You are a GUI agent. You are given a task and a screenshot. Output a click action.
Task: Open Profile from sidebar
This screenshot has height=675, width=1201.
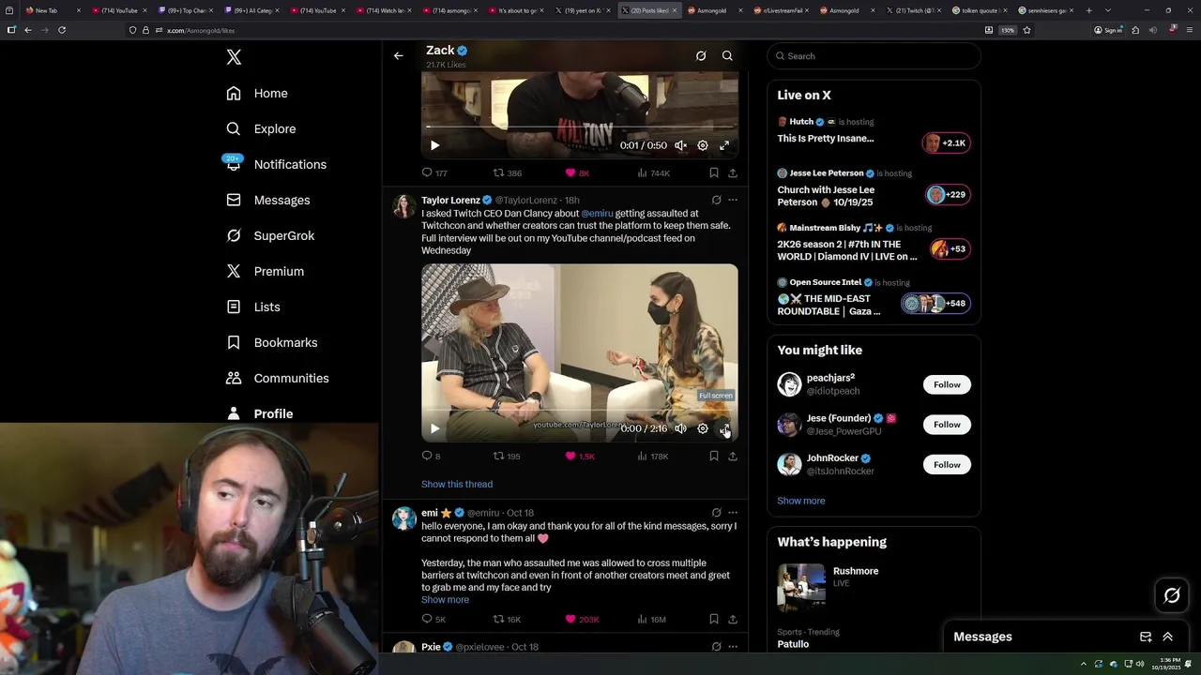pos(259,413)
